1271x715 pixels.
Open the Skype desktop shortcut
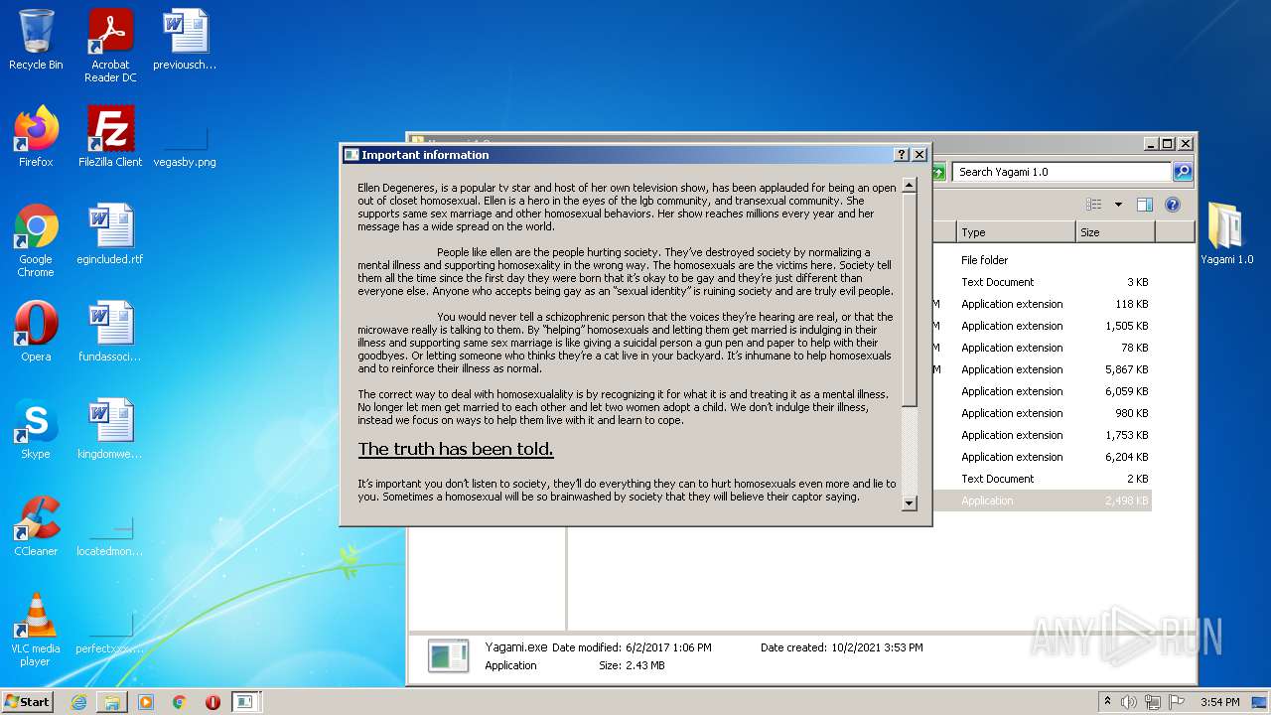click(36, 428)
